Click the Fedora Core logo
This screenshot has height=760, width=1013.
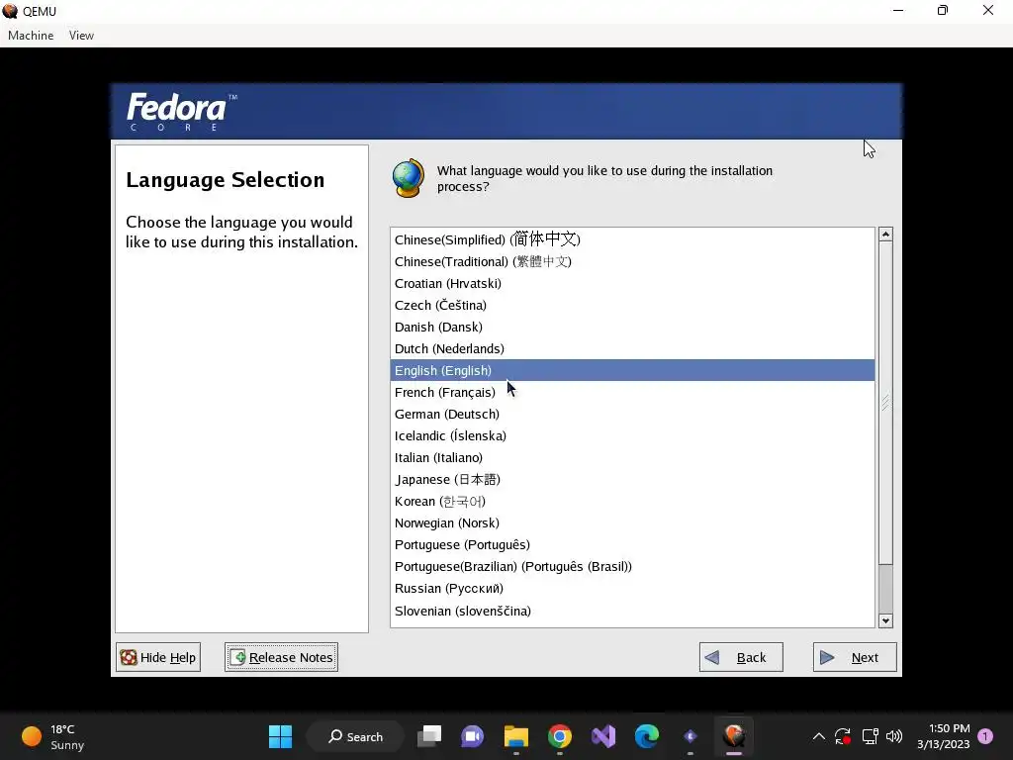[181, 111]
